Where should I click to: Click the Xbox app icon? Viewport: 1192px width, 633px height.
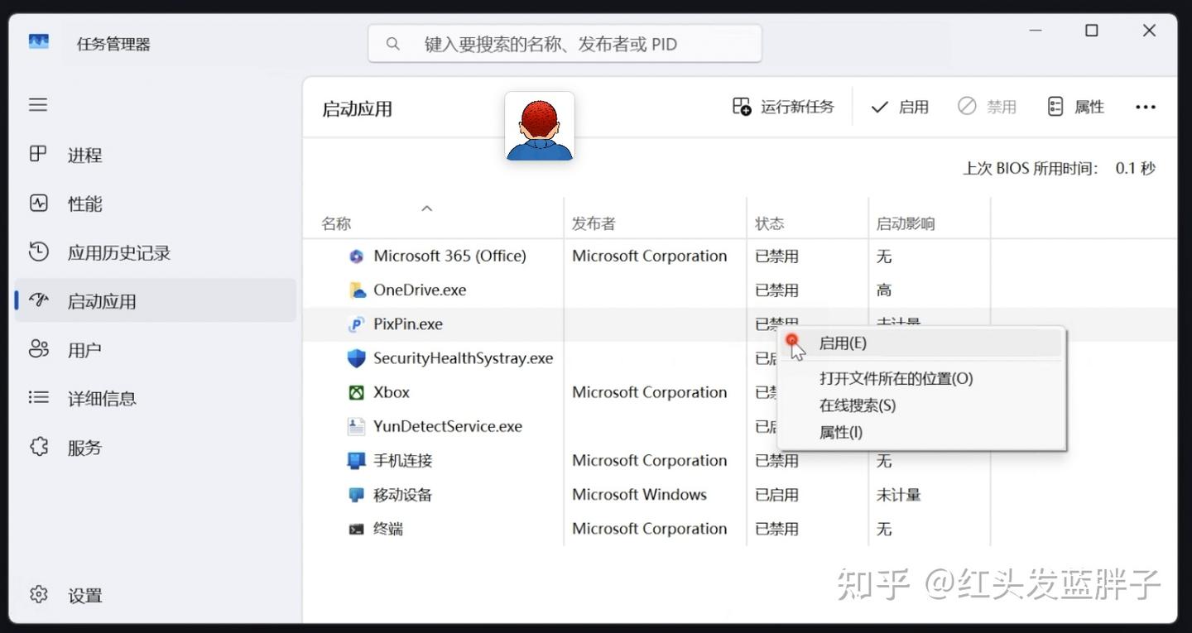coord(356,392)
